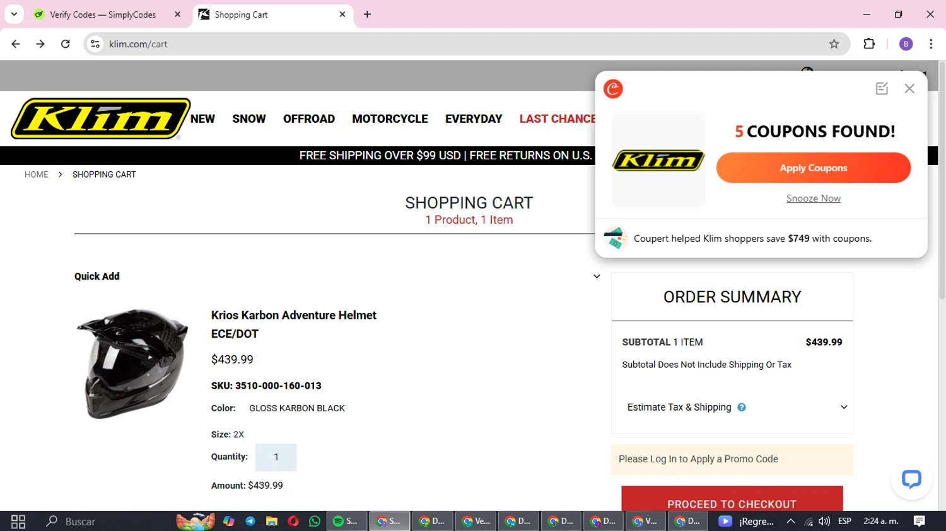Click Please Log In to Apply Promo Code
This screenshot has width=946, height=531.
tap(698, 459)
